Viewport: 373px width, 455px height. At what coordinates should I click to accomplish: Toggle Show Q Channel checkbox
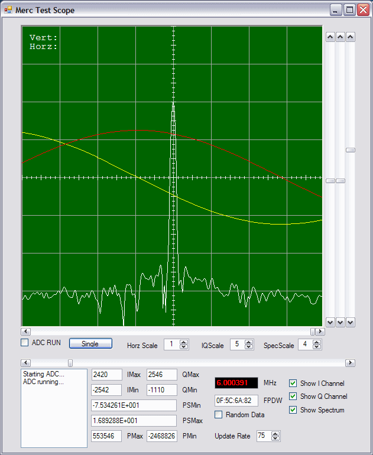coord(293,396)
